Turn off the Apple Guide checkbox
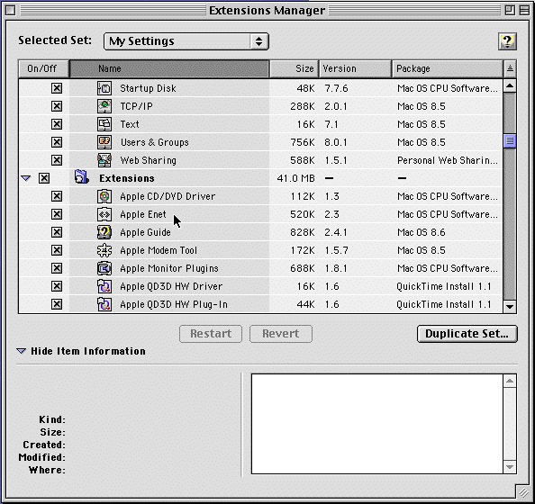 coord(57,232)
